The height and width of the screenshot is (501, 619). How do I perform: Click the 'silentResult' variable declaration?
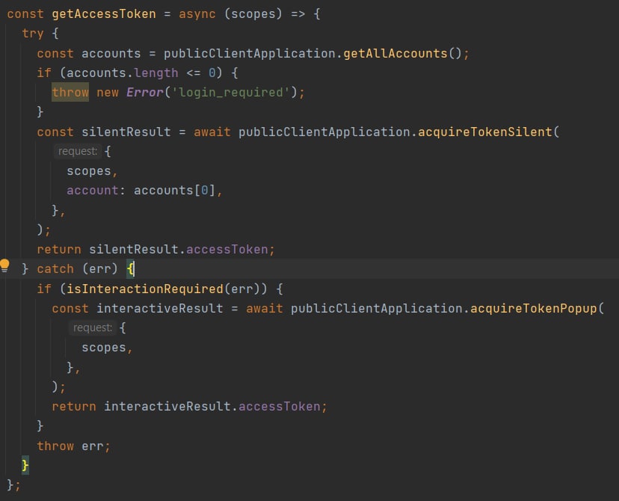(126, 132)
